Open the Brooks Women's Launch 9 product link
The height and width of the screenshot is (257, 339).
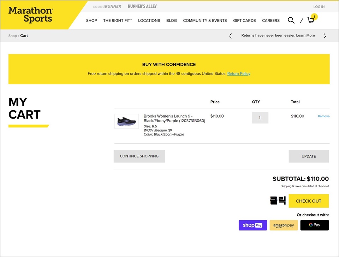[174, 119]
